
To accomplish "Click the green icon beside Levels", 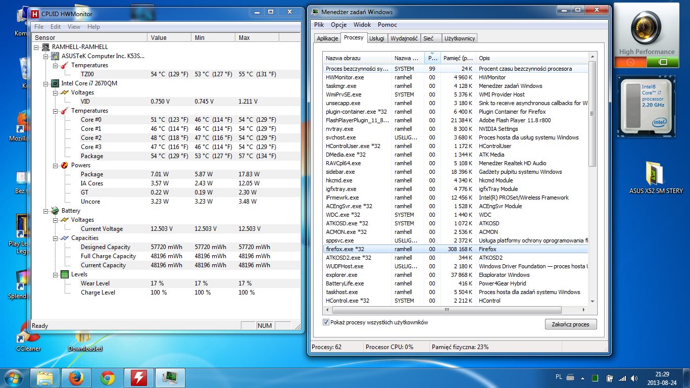I will (x=65, y=274).
